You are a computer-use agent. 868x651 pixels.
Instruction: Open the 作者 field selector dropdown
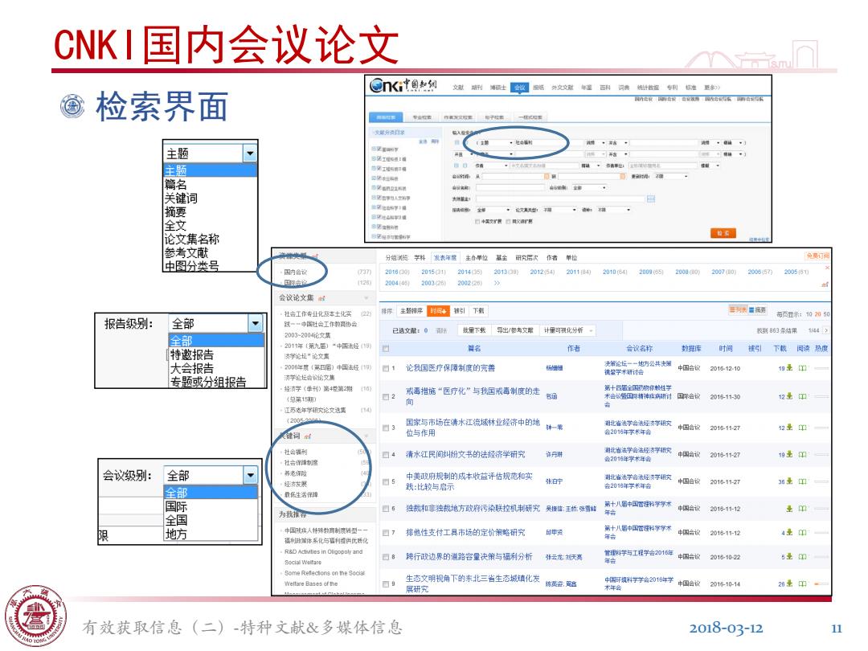coord(491,166)
